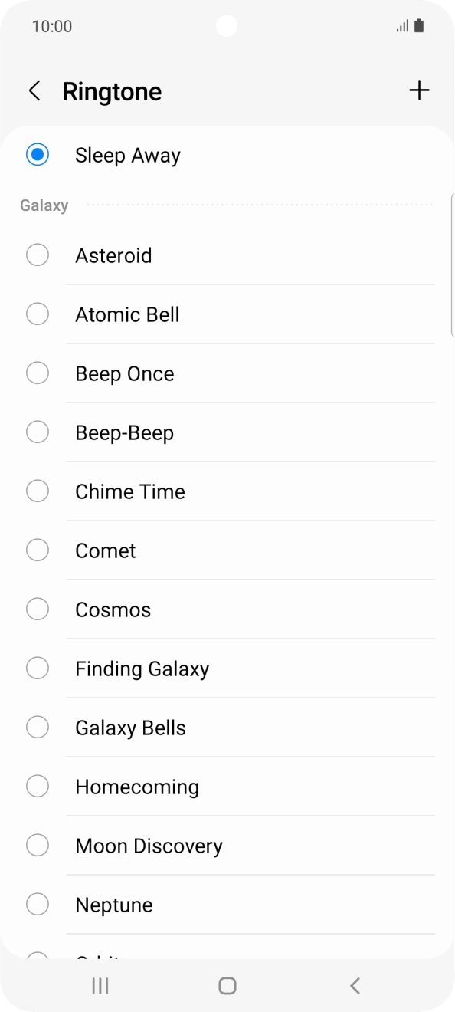Tap the battery icon in the status bar
Viewport: 455px width, 1012px height.
[420, 25]
